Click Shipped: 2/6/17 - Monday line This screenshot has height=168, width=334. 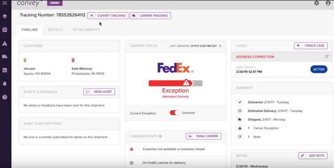[x=267, y=119]
